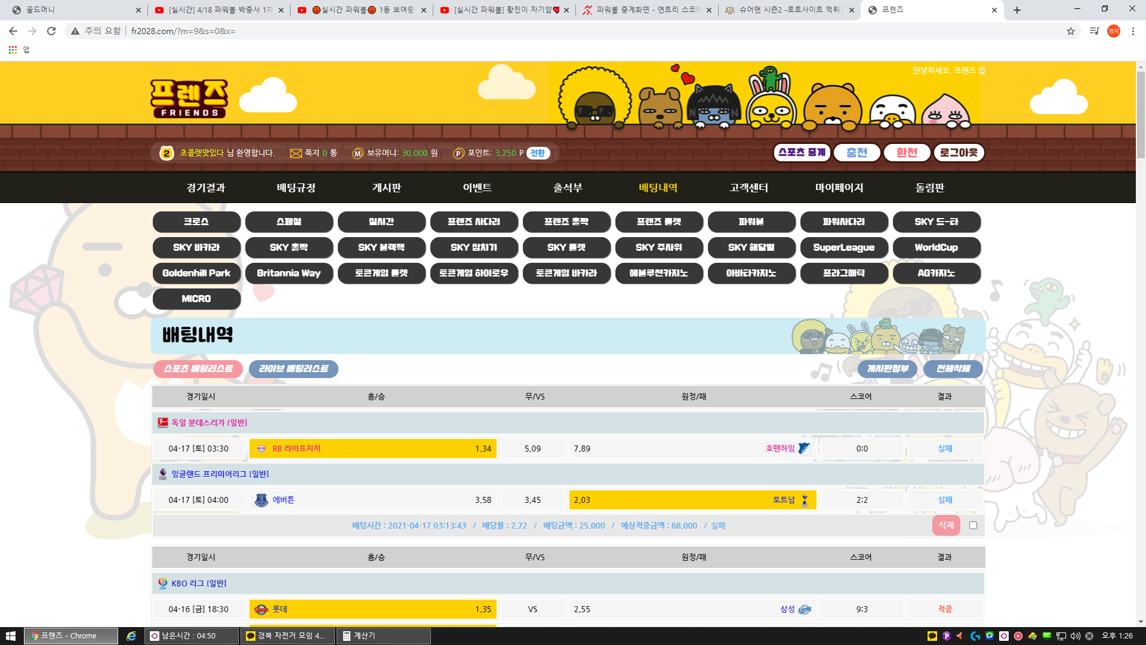
Task: Convert points with 전환 button
Action: (x=538, y=153)
